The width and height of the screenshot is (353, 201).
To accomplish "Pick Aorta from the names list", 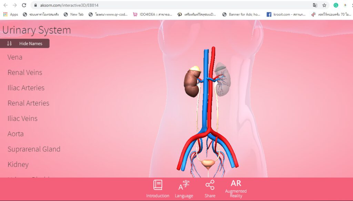I will point(16,134).
